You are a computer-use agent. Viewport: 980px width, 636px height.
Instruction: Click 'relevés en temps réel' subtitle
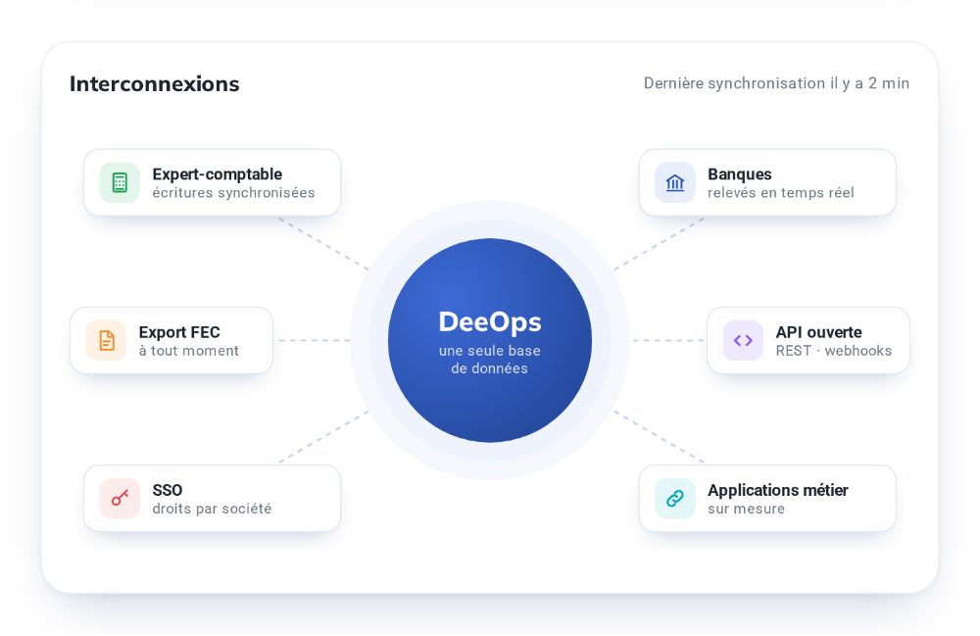tap(781, 193)
